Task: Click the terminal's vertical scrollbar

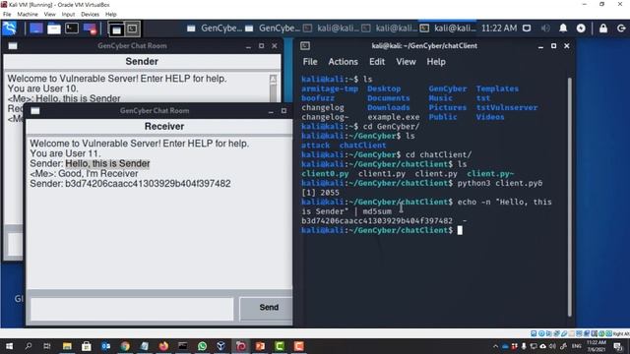Action: [x=569, y=197]
